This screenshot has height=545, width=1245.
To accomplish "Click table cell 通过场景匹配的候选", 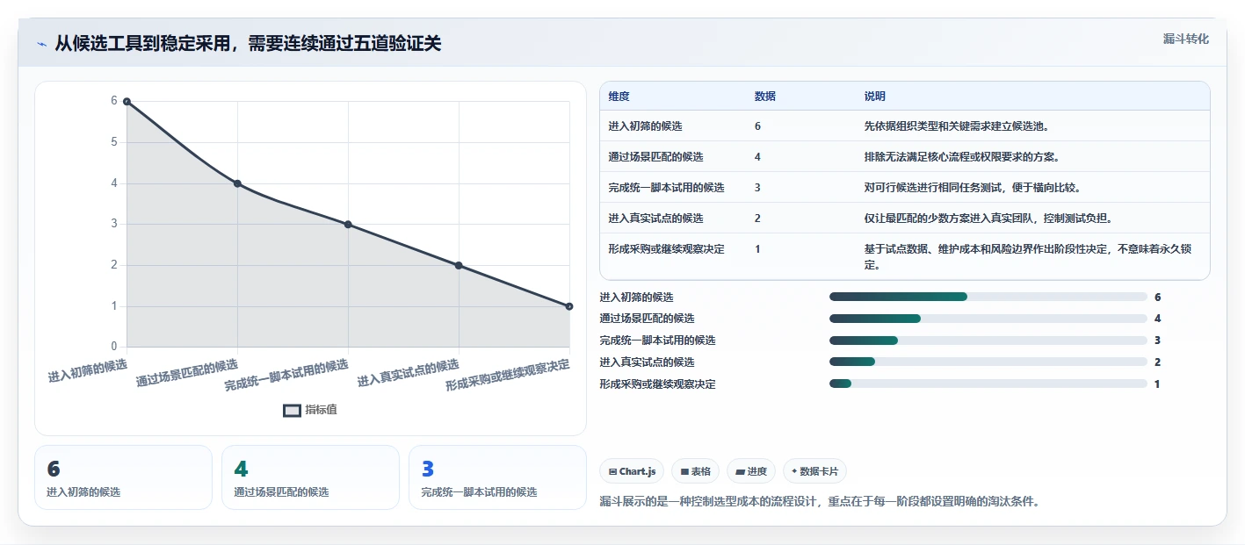I will pos(655,157).
